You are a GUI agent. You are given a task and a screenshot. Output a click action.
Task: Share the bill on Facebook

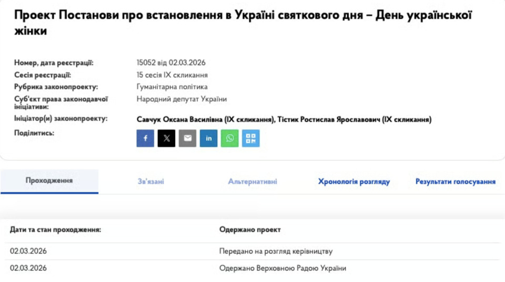[x=145, y=138]
